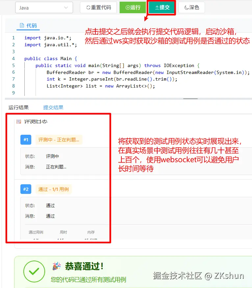252x288 pixels.
Task: Click the green checkmark success icon
Action: [x=34, y=271]
